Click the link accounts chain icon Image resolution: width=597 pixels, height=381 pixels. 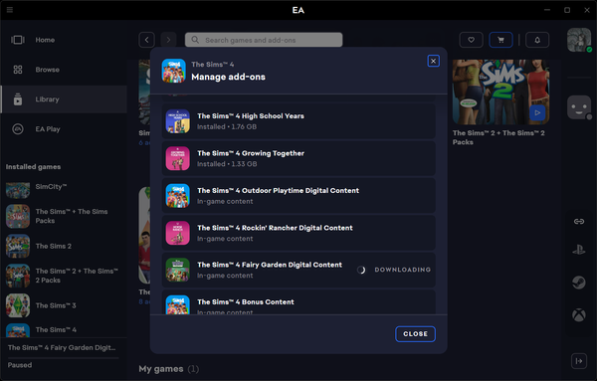579,221
